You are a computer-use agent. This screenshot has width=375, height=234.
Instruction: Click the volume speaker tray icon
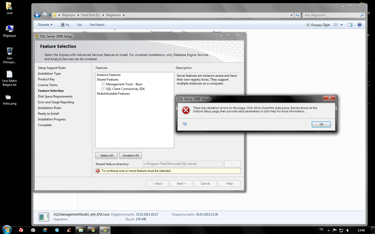point(348,230)
